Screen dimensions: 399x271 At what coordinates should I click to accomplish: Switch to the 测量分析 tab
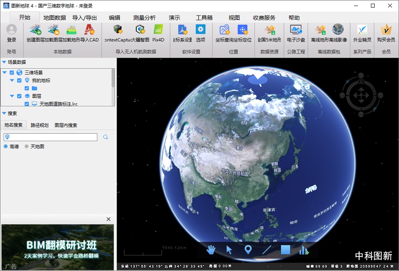144,18
